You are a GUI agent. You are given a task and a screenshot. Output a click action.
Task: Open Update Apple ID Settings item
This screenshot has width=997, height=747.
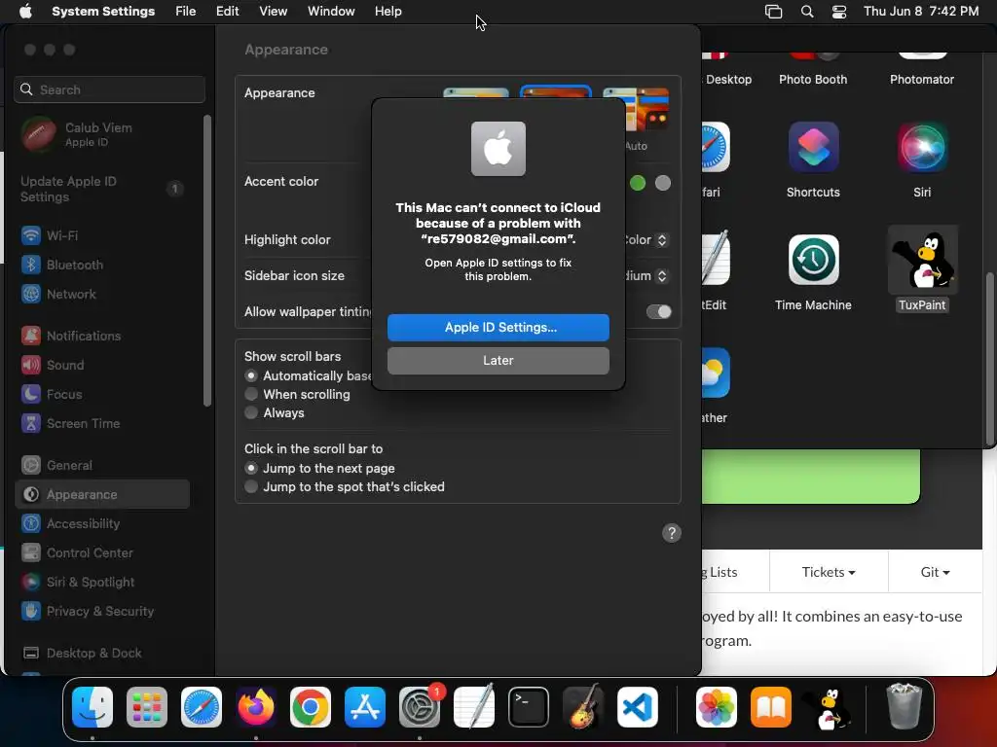(x=101, y=190)
